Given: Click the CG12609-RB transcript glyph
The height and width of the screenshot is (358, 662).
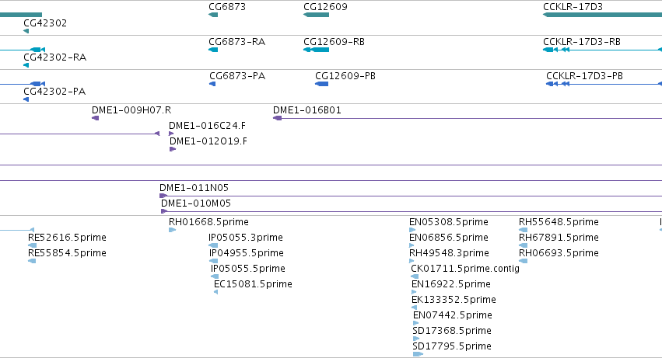Looking at the screenshot, I should (x=317, y=50).
